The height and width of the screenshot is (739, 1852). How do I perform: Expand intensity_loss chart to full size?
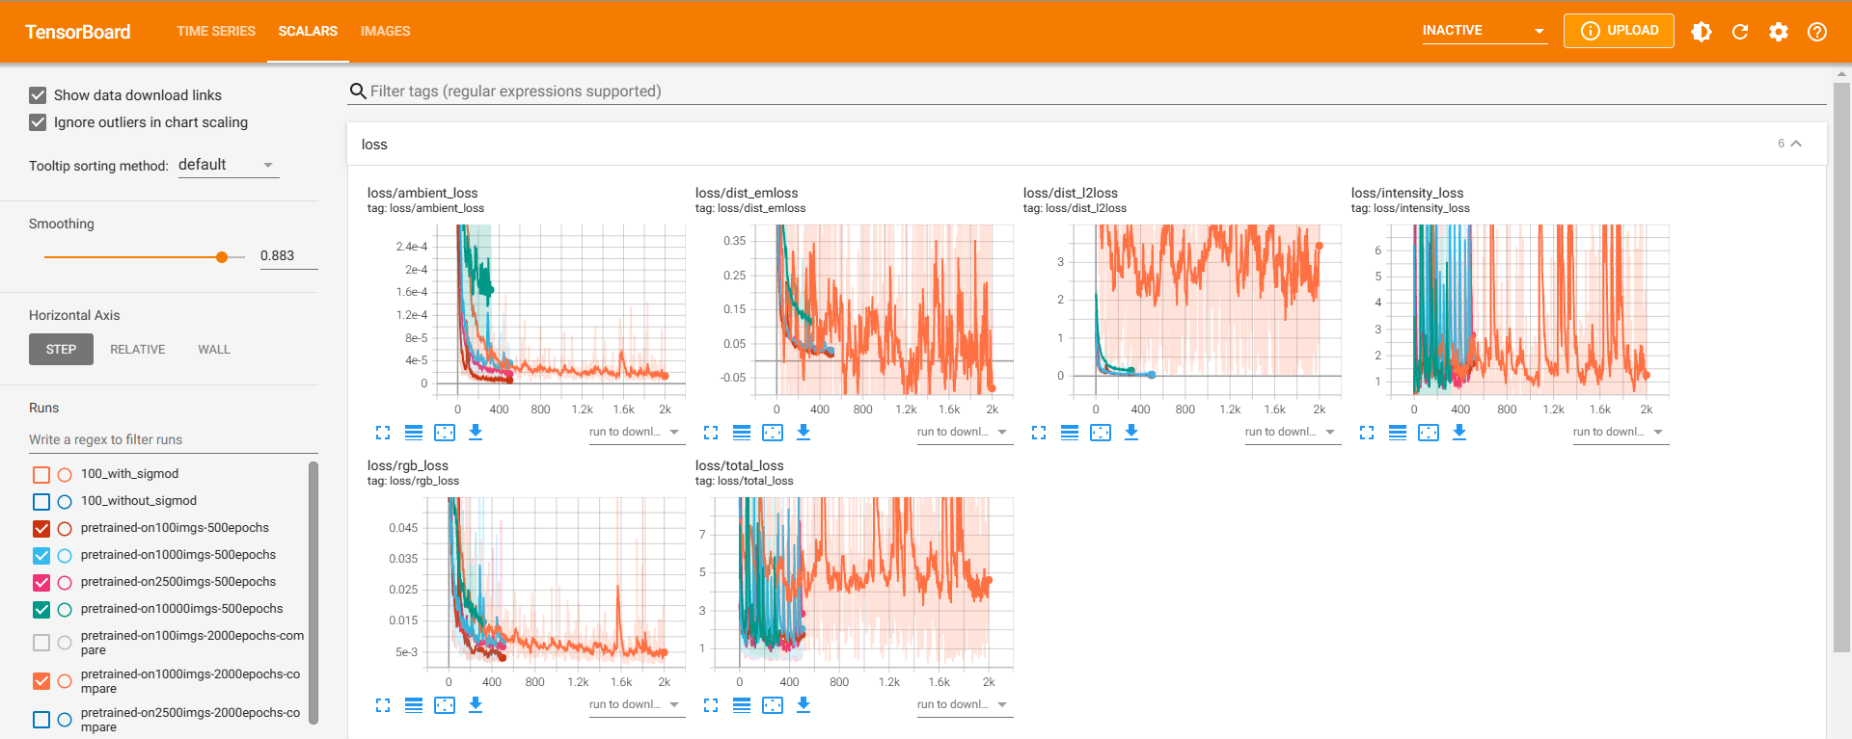tap(1367, 433)
